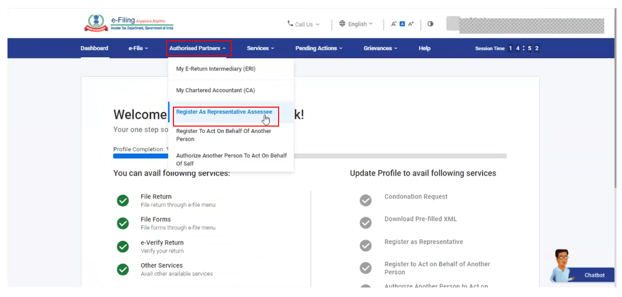
Task: Select My E-Return Intermediary (ERI) entry
Action: pos(215,69)
